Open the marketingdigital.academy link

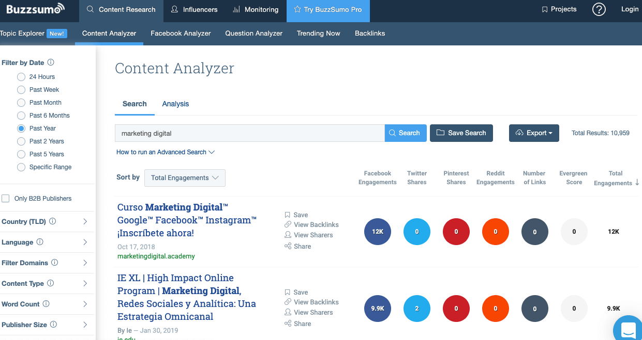(156, 256)
